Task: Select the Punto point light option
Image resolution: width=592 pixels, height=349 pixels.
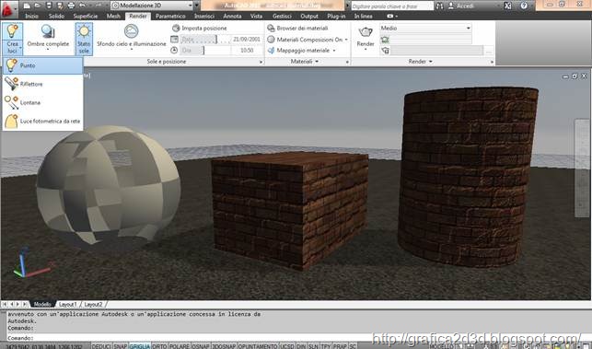Action: coord(42,65)
